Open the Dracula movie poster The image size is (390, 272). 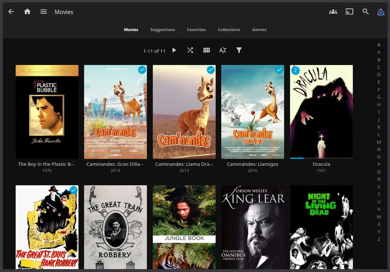(321, 112)
